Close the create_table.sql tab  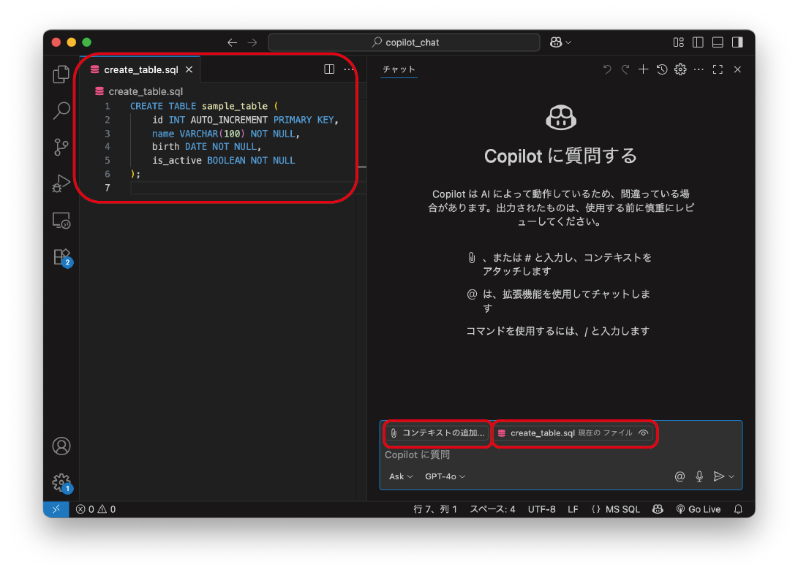189,69
